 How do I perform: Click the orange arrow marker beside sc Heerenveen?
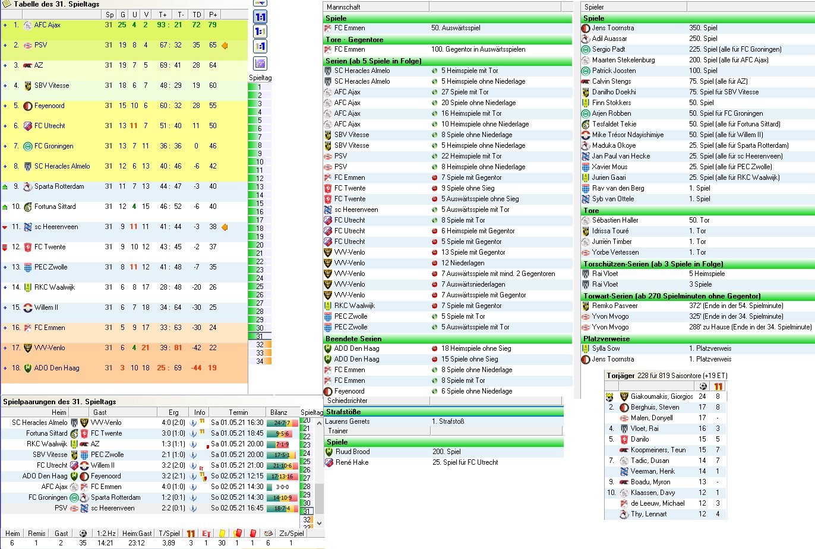click(225, 227)
